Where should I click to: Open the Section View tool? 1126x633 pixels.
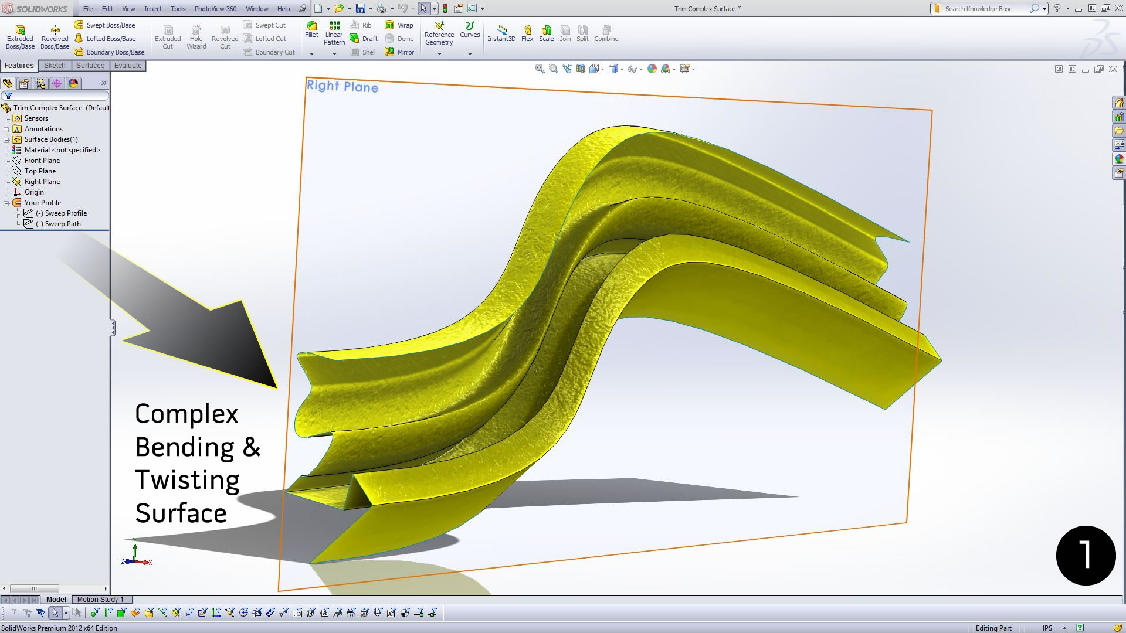pos(581,69)
